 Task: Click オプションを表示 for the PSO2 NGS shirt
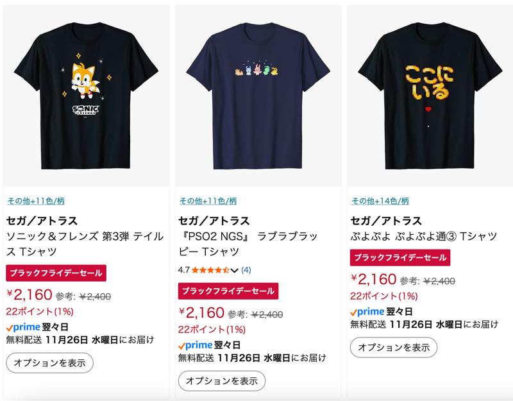(x=222, y=380)
